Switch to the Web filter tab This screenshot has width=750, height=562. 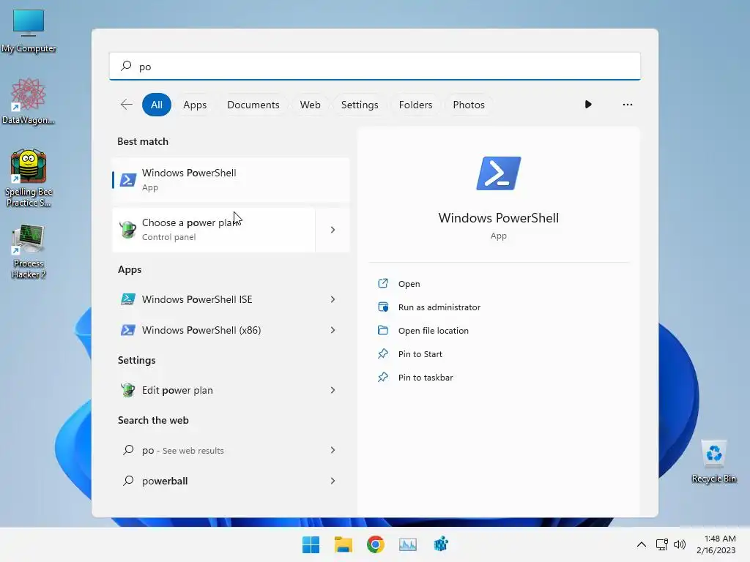pos(310,105)
